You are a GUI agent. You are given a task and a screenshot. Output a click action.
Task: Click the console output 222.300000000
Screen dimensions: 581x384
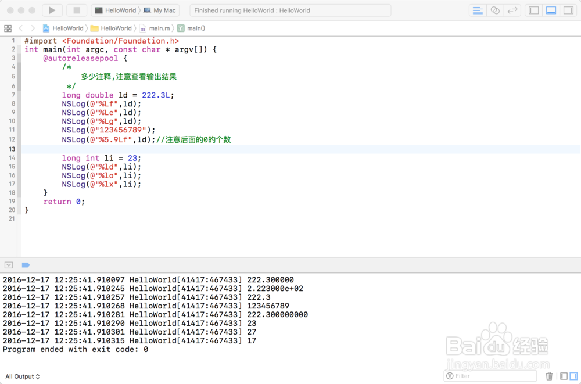click(x=277, y=314)
